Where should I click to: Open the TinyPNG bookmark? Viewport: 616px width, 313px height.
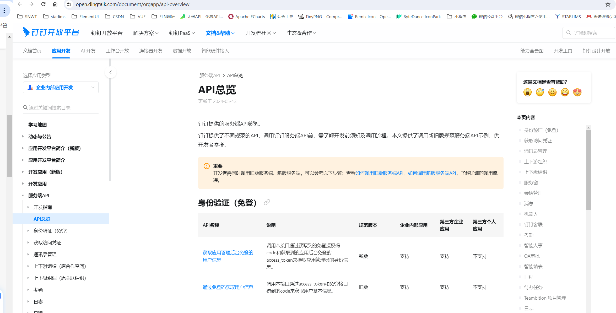pyautogui.click(x=320, y=17)
